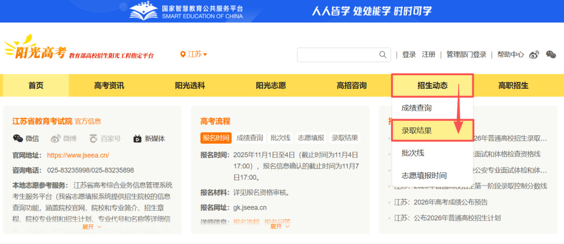The height and width of the screenshot is (244, 564).
Task: Focus the site search input box
Action: click(338, 55)
